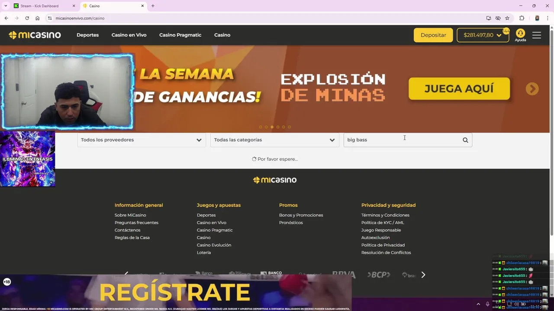Open browser tab search dropdown

click(x=6, y=6)
